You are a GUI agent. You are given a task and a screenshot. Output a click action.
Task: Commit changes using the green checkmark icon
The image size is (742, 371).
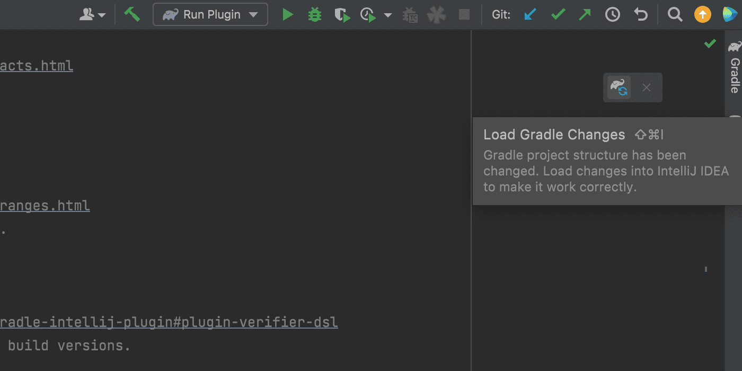point(558,14)
